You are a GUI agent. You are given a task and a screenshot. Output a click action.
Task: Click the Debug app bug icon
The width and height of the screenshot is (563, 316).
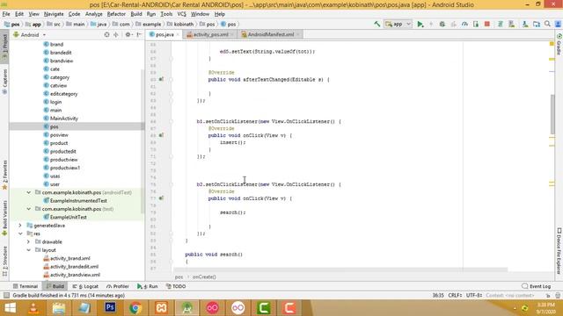(x=442, y=24)
